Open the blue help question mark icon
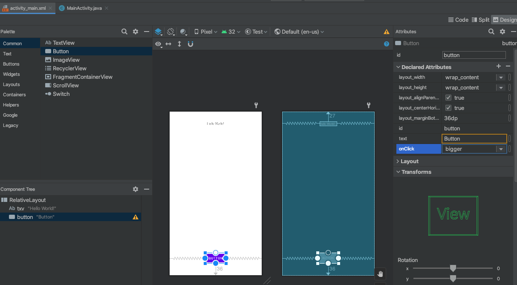The height and width of the screenshot is (285, 517). [387, 44]
